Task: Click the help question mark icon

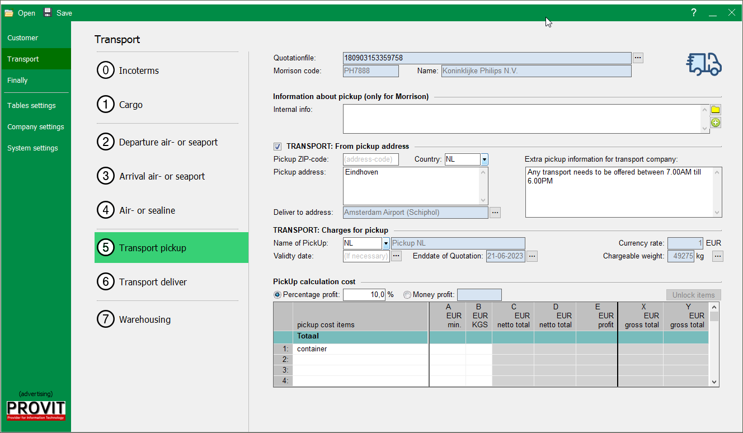Action: [x=694, y=13]
